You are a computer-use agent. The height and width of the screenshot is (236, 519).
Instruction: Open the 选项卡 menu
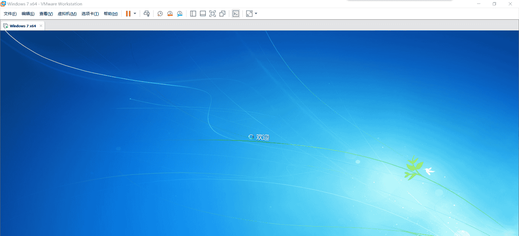tap(90, 13)
